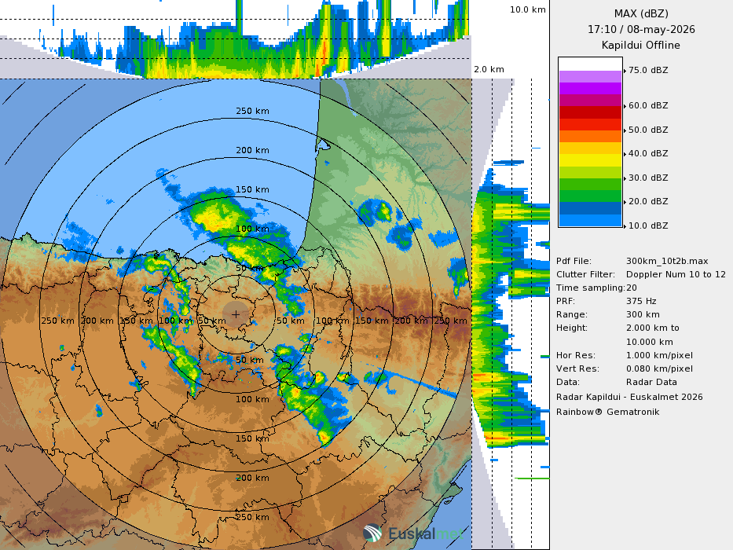
Task: Click the '375 Hz' PRF value
Action: (x=641, y=301)
